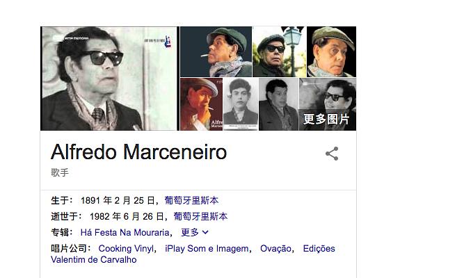This screenshot has height=278, width=464.
Task: Open the top-right thumbnail with plaid cap
Action: click(331, 51)
